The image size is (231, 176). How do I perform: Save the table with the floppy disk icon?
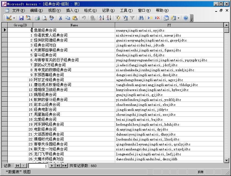(21, 18)
